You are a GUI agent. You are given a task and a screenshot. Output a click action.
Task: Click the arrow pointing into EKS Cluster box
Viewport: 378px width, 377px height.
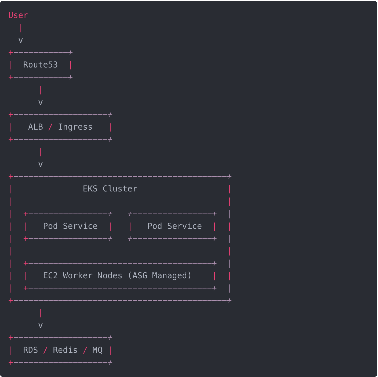(x=40, y=164)
